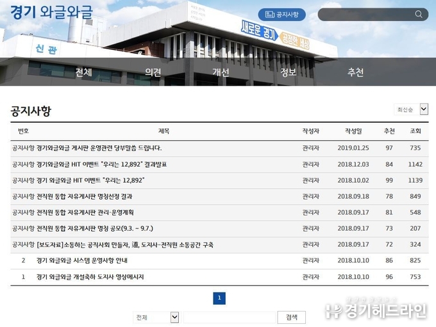
Task: Click date 2018.09.18
Action: point(353,196)
